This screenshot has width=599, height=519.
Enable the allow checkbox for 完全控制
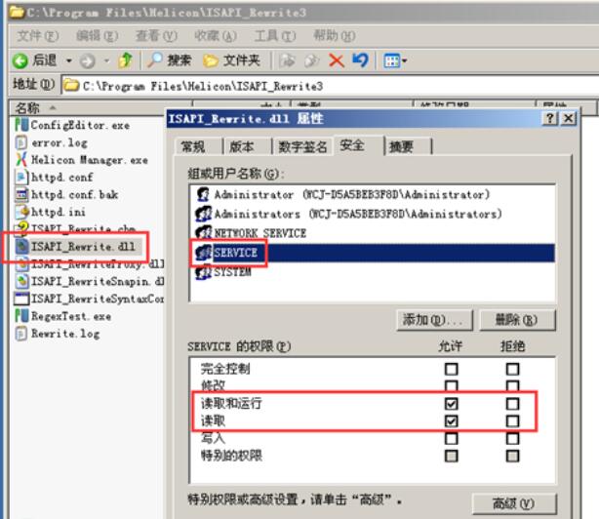point(451,370)
